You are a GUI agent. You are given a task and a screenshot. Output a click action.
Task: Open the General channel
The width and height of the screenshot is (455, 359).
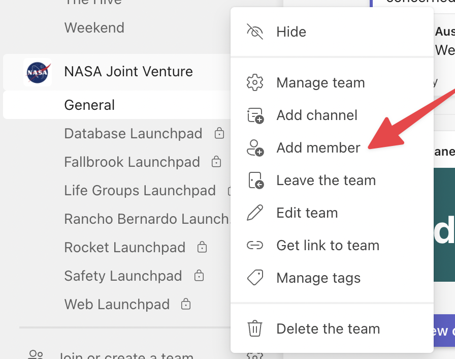tap(89, 105)
